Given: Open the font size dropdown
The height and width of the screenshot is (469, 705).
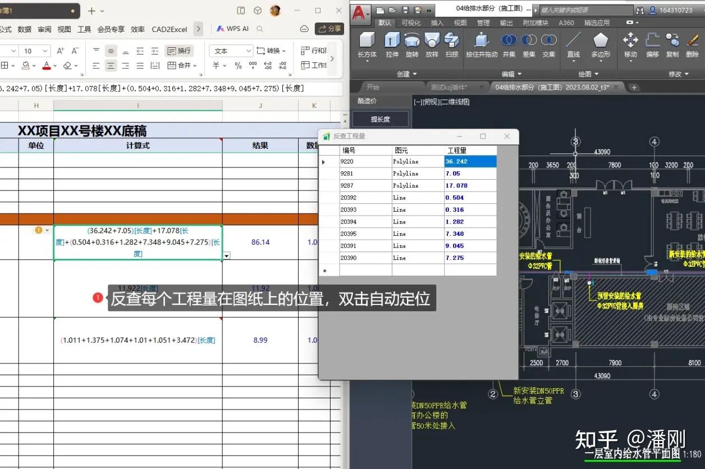Looking at the screenshot, I should 45,51.
